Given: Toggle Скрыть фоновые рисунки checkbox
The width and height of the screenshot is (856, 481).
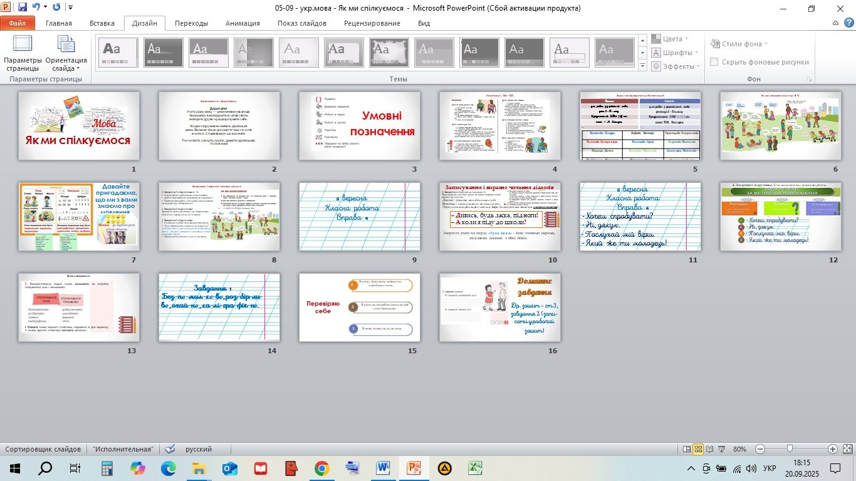Looking at the screenshot, I should click(x=714, y=62).
